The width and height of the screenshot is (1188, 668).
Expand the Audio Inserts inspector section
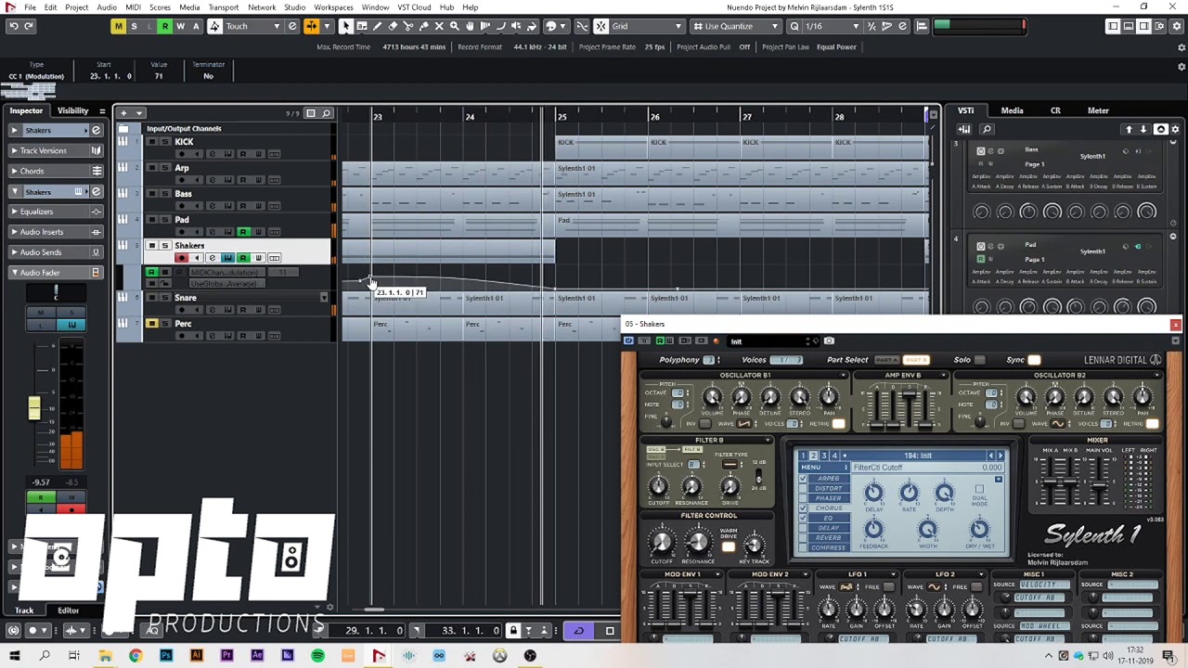tap(54, 232)
